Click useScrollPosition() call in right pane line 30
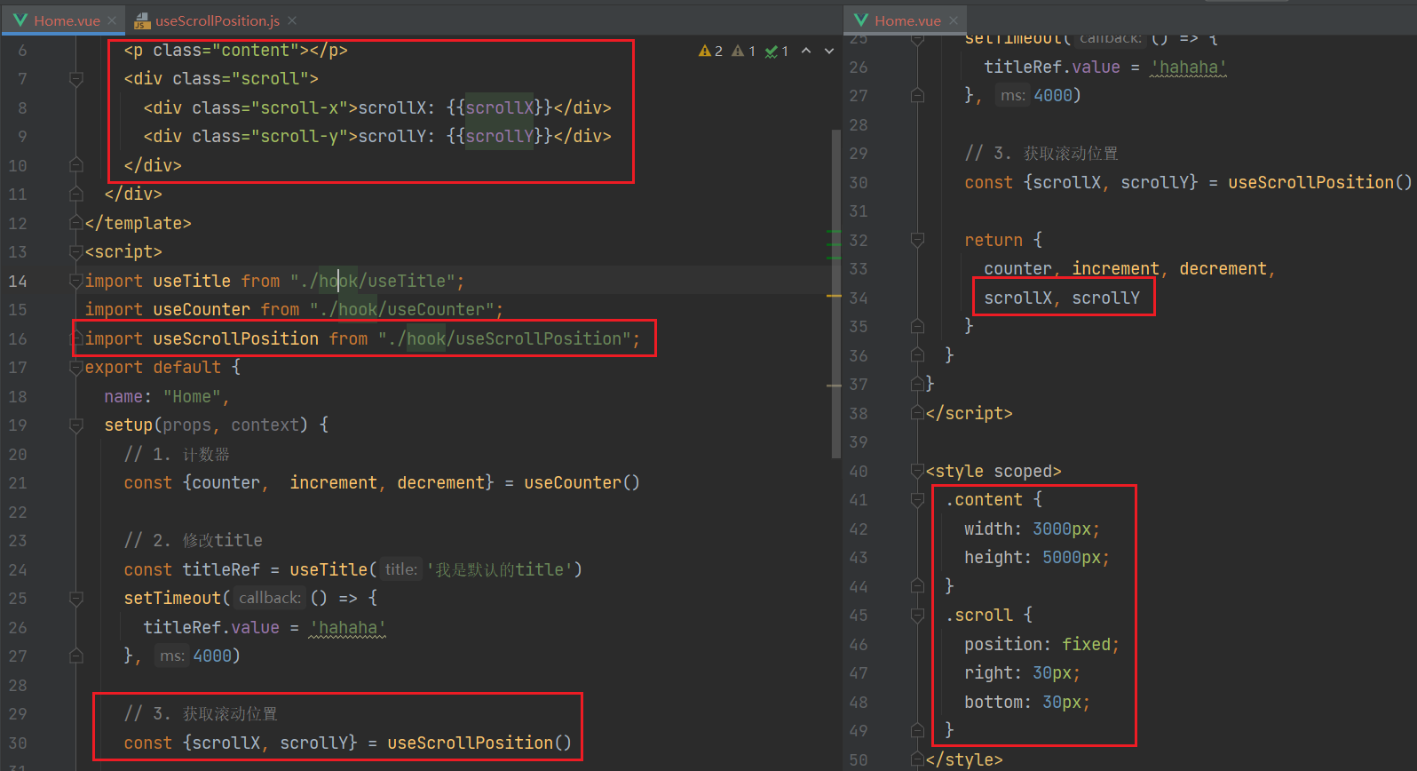This screenshot has height=771, width=1417. 1319,182
